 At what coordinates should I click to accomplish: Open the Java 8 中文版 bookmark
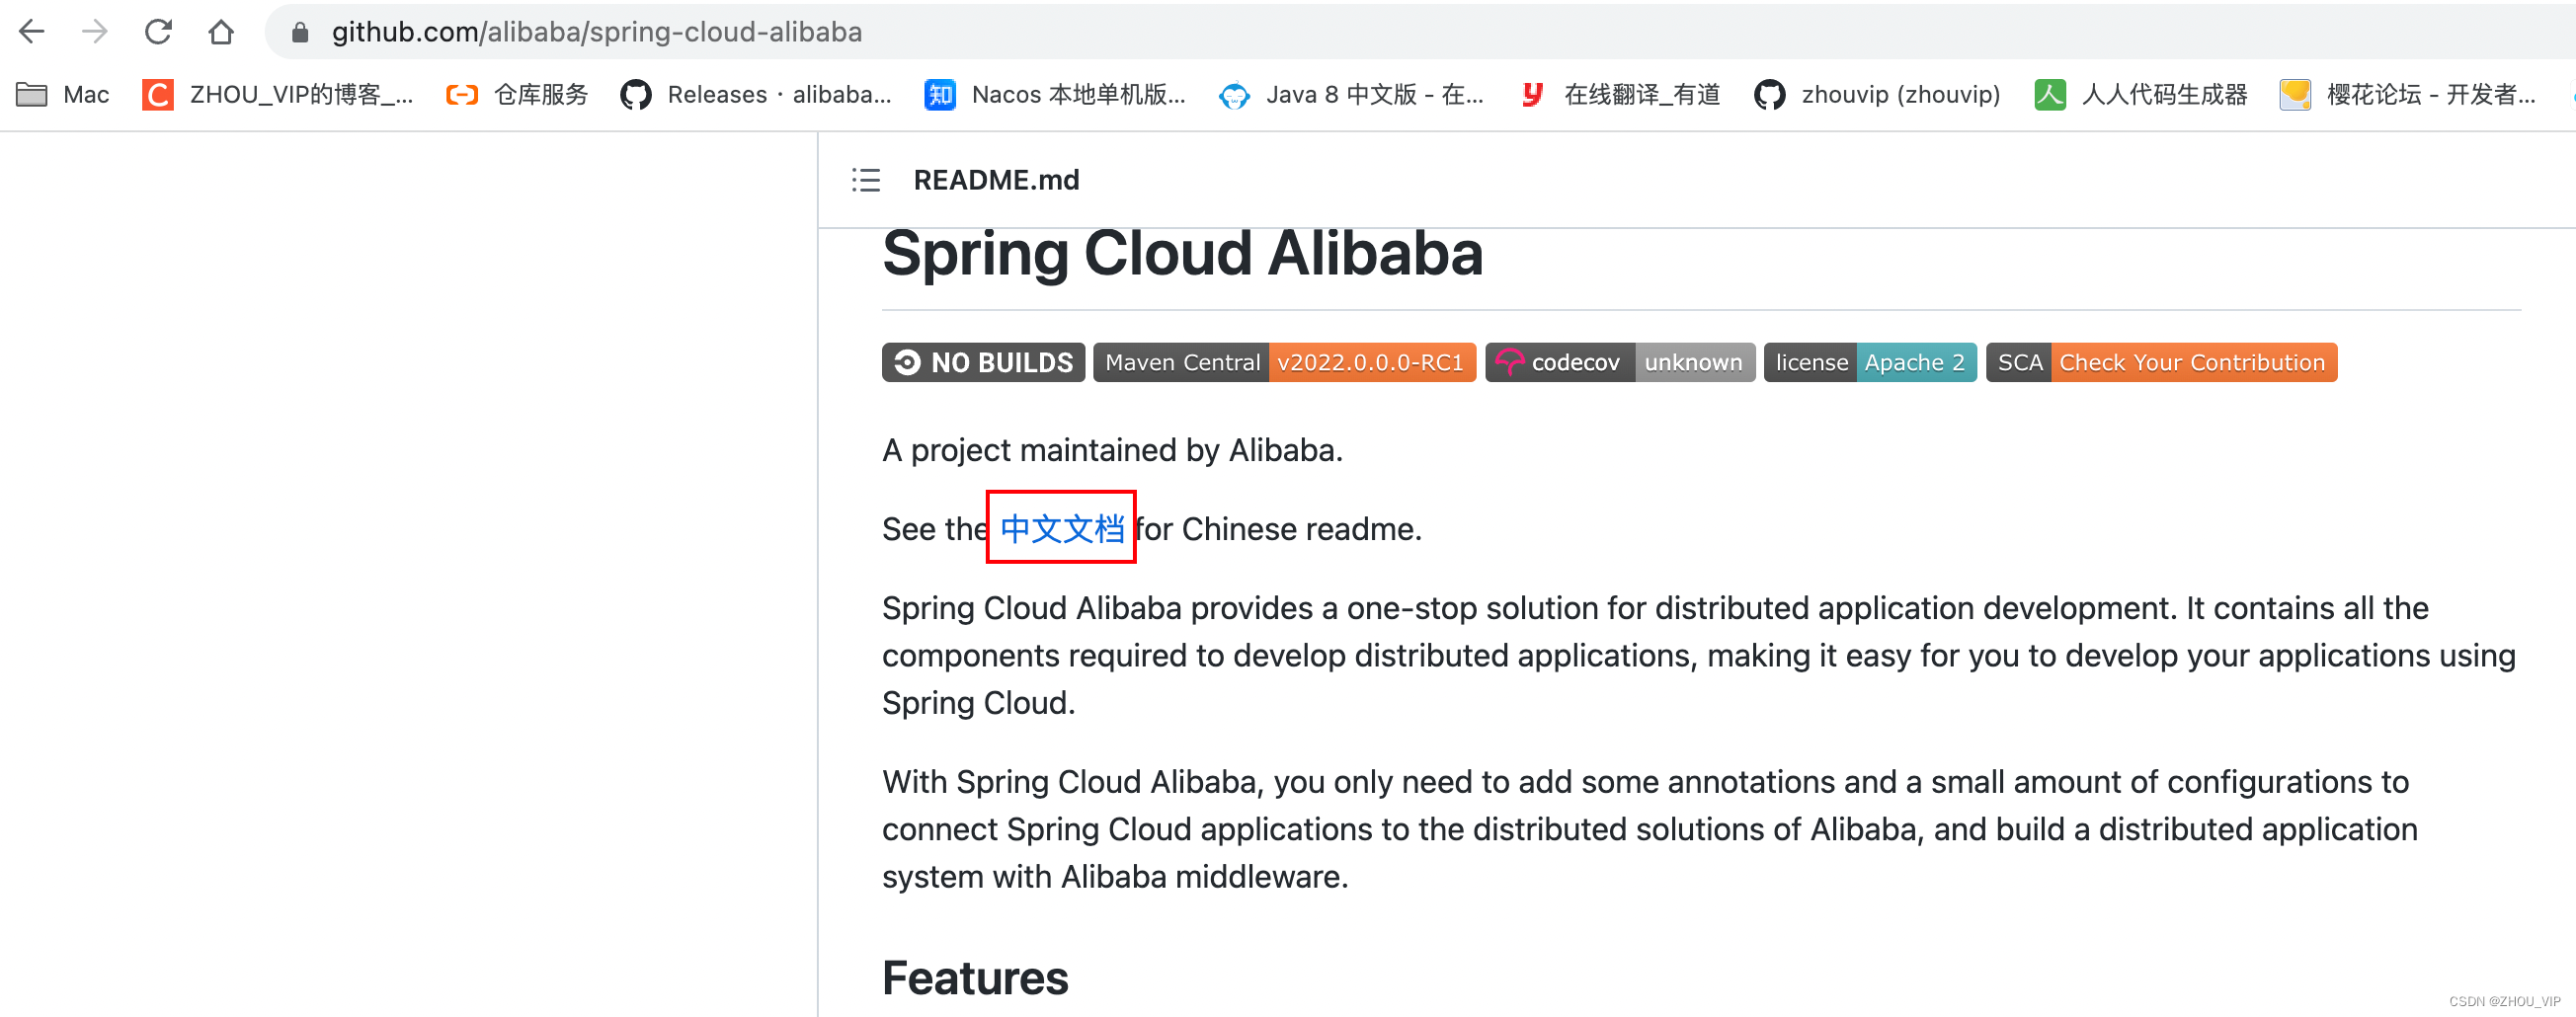[1351, 95]
